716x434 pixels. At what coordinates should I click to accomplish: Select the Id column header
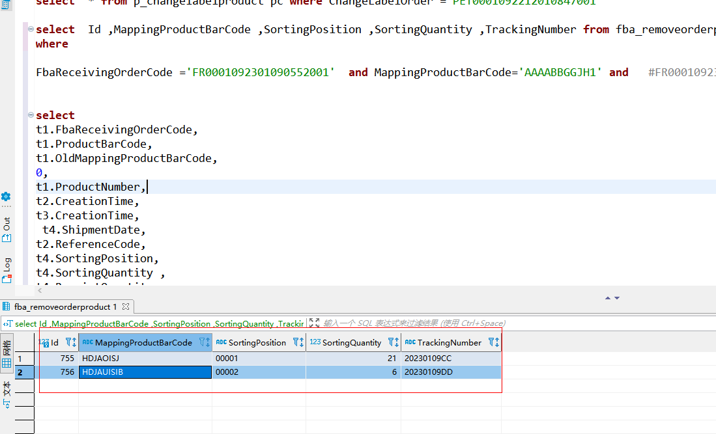pyautogui.click(x=57, y=342)
